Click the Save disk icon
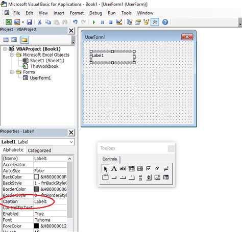The width and height of the screenshot is (242, 232). tap(29, 22)
